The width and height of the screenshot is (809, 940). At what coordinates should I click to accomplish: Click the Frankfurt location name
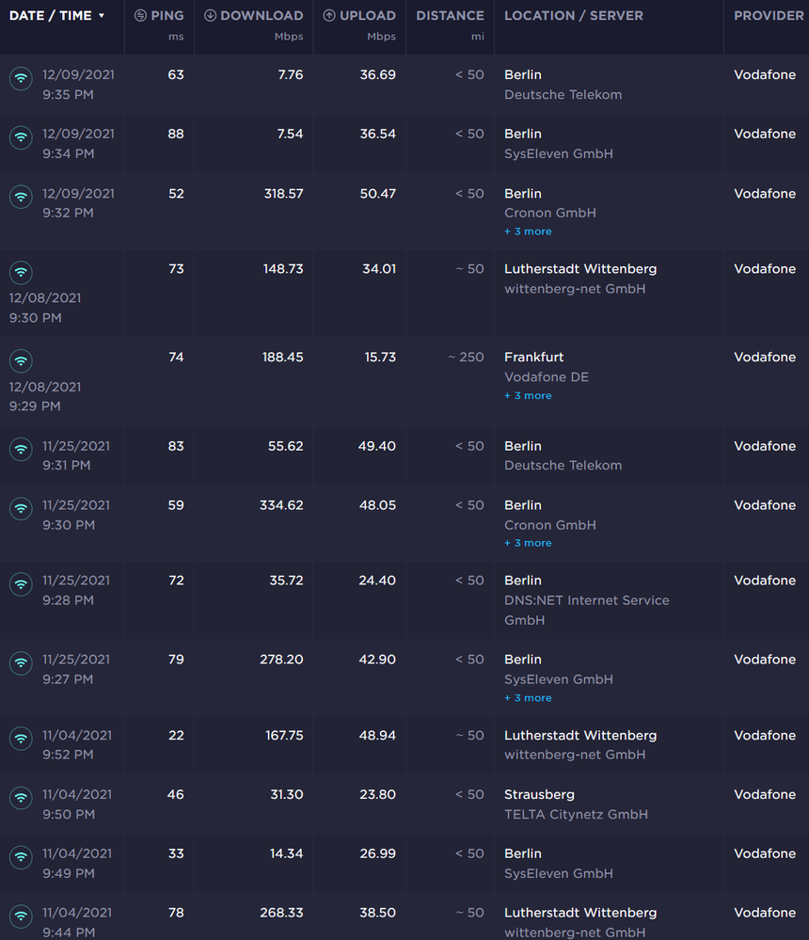[x=534, y=358]
